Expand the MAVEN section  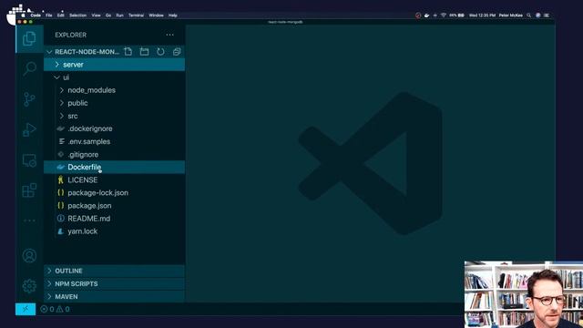(x=114, y=296)
